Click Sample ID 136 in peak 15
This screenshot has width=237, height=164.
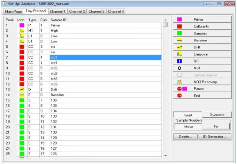[54, 100]
